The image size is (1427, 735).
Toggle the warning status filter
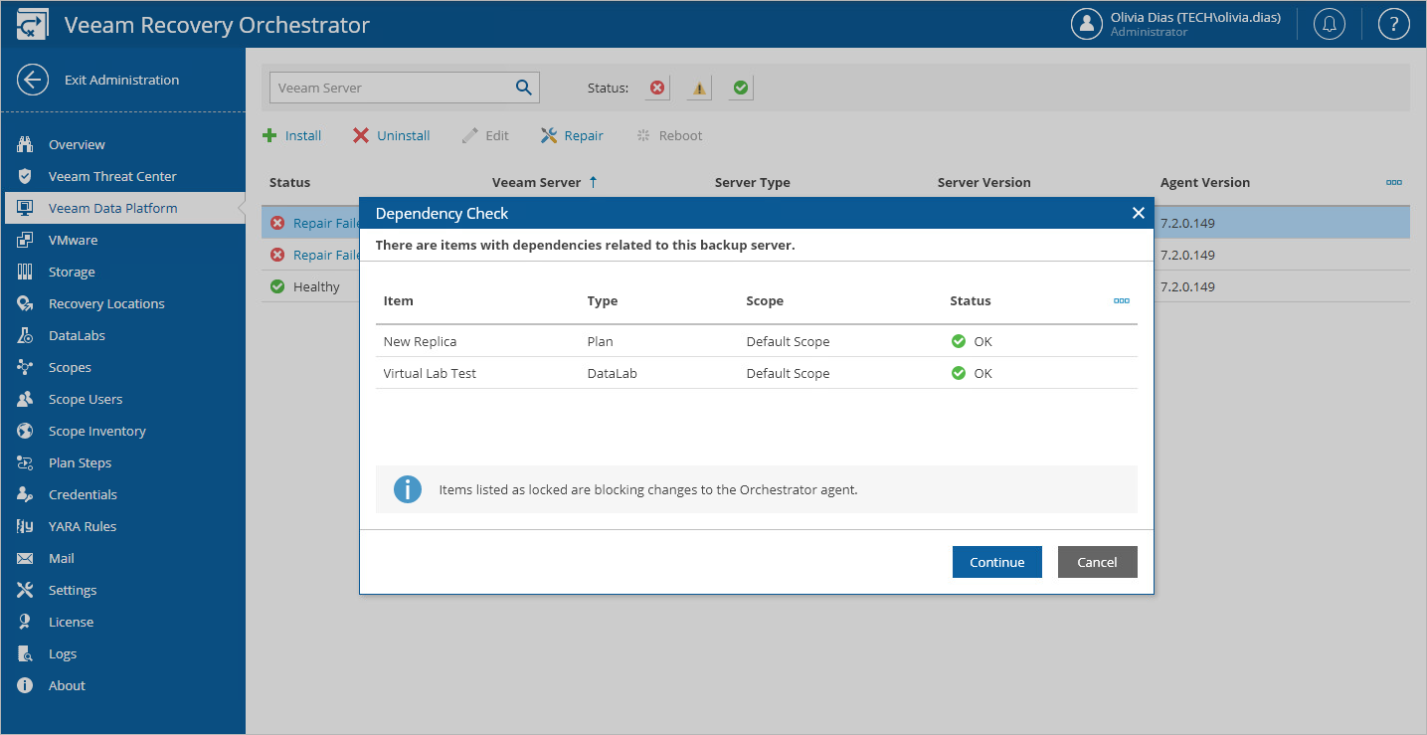[x=699, y=88]
